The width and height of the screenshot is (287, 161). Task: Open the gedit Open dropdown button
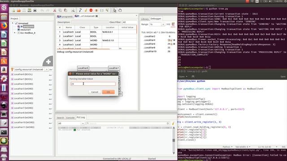click(183, 76)
